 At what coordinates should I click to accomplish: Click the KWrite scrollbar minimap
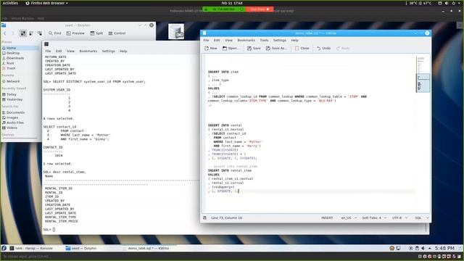[423, 74]
